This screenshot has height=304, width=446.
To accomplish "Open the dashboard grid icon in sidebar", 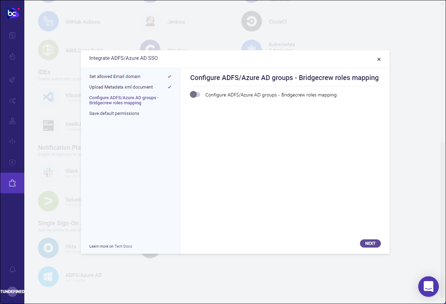I will (x=12, y=35).
